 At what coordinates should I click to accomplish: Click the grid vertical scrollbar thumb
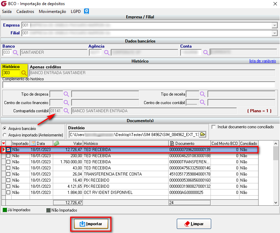click(x=276, y=153)
